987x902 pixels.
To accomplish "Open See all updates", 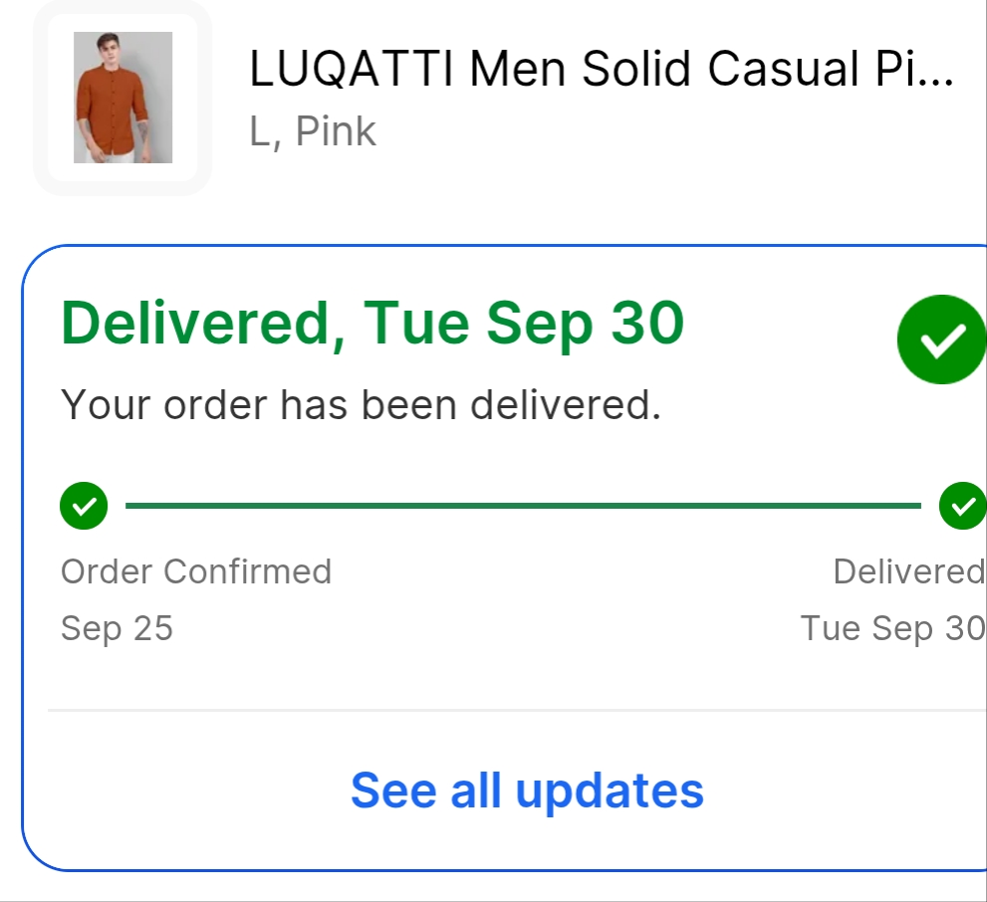I will (527, 790).
